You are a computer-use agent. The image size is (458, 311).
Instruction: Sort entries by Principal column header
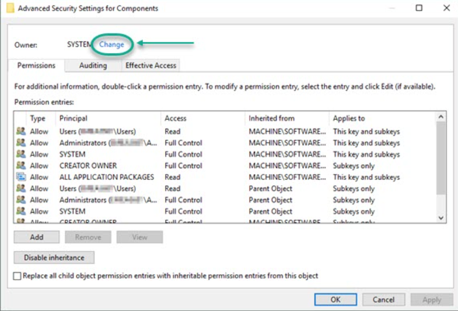pyautogui.click(x=74, y=118)
